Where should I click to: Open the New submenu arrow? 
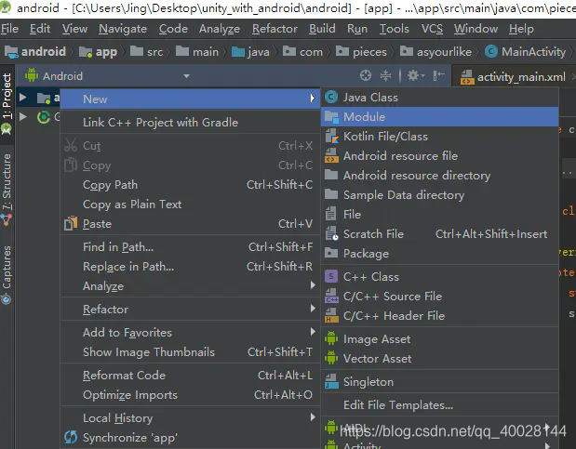[313, 98]
